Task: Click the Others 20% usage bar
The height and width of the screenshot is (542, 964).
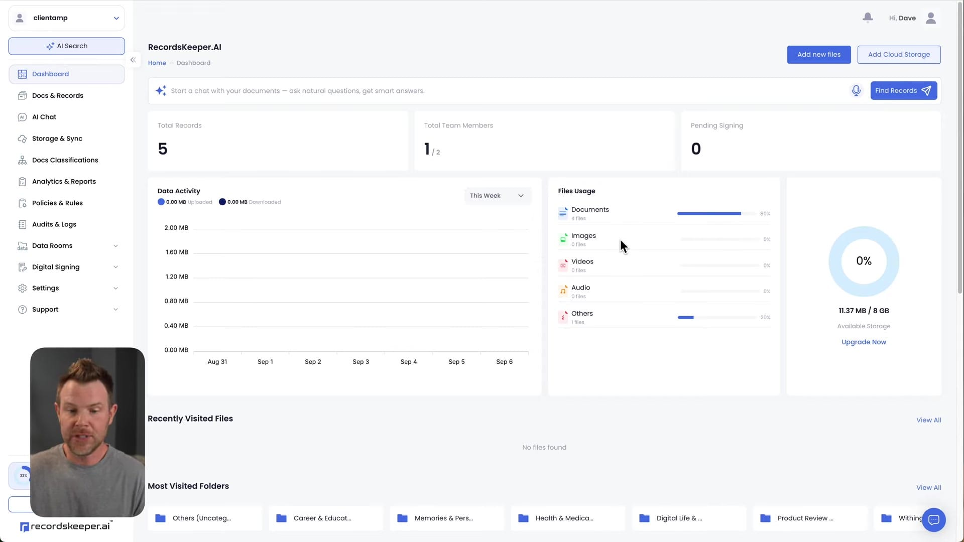Action: pos(716,317)
